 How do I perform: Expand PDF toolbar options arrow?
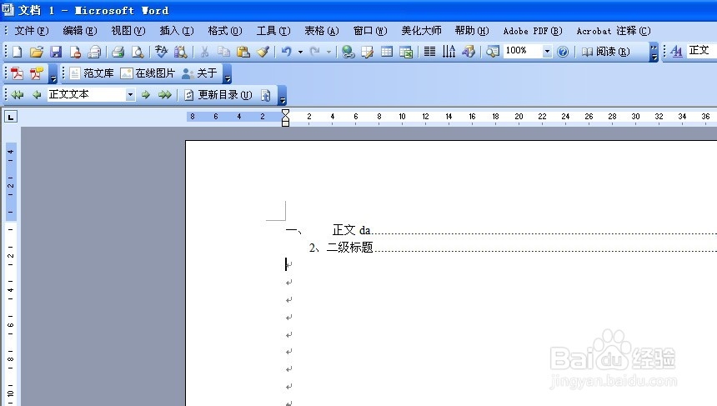point(53,73)
